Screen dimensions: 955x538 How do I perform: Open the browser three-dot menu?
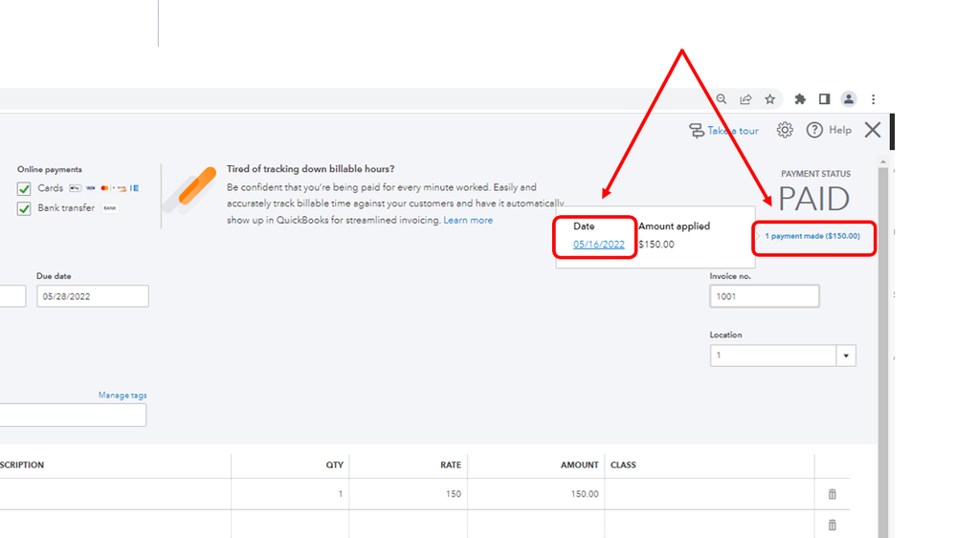874,99
